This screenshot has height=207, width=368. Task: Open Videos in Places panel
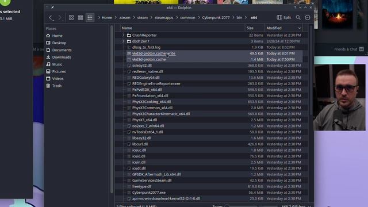tap(57, 79)
